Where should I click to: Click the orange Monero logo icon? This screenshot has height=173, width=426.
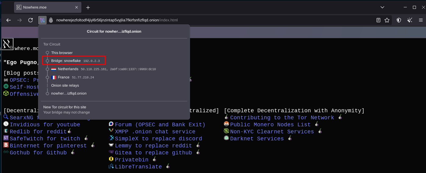click(226, 124)
